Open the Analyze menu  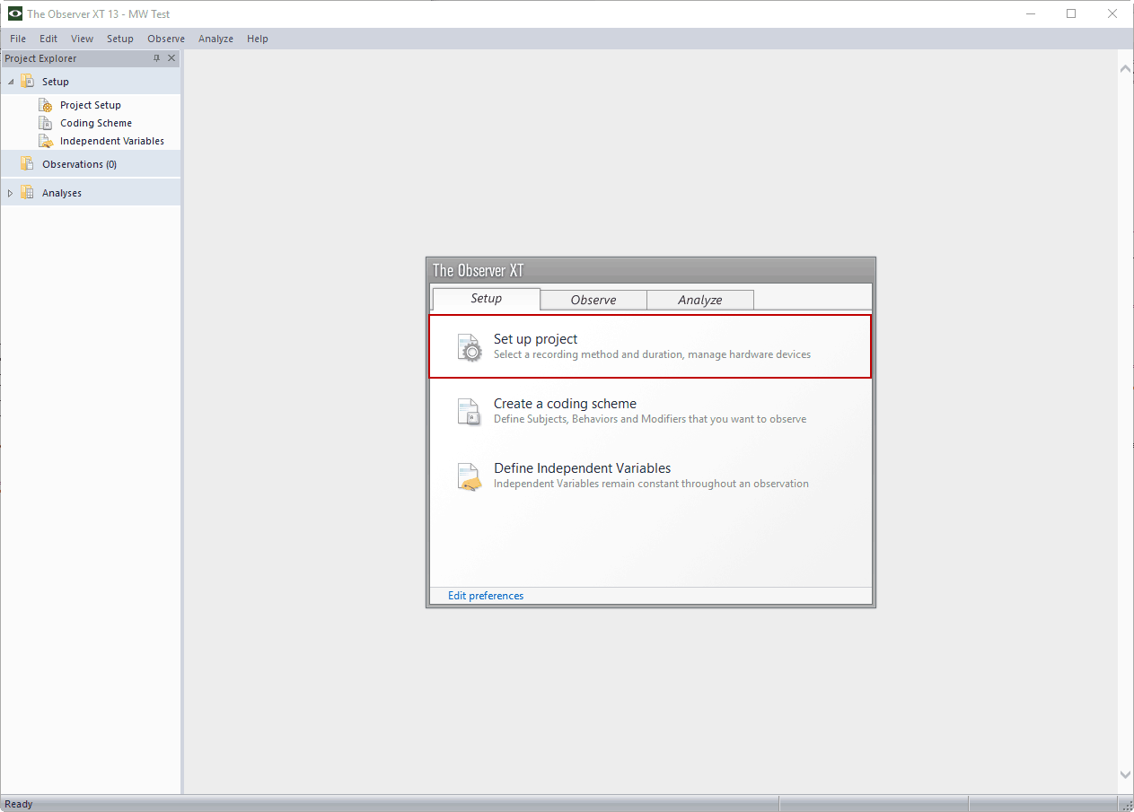[x=215, y=39]
